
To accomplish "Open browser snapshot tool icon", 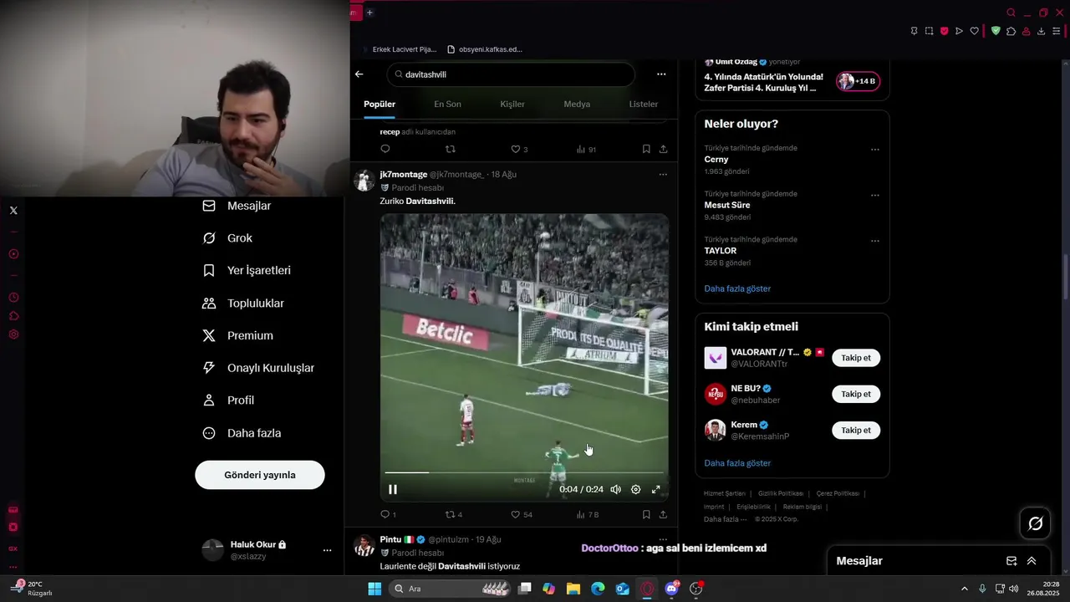I will click(x=929, y=31).
